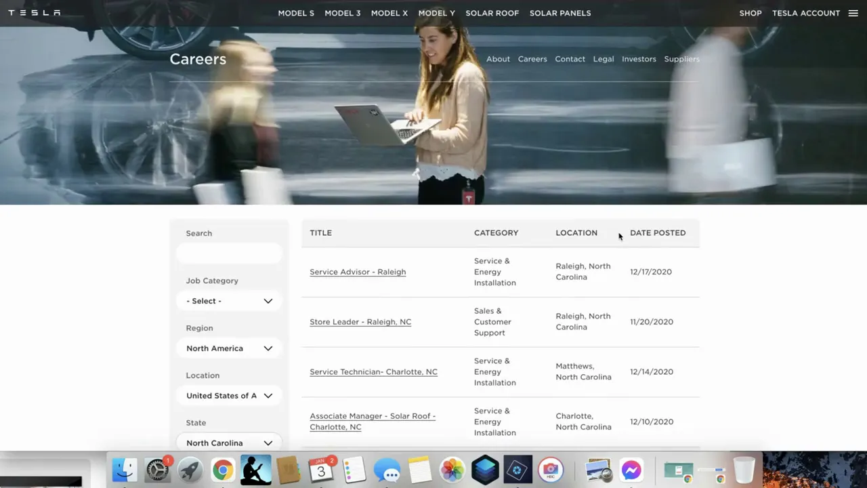Viewport: 867px width, 488px height.
Task: Open Photos from the dock
Action: (452, 470)
